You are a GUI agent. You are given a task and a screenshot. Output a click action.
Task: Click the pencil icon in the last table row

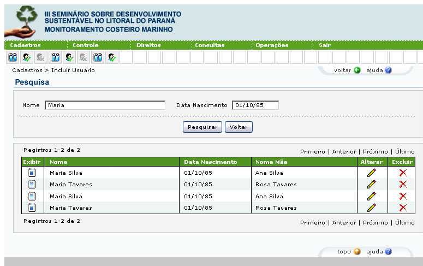coord(372,208)
